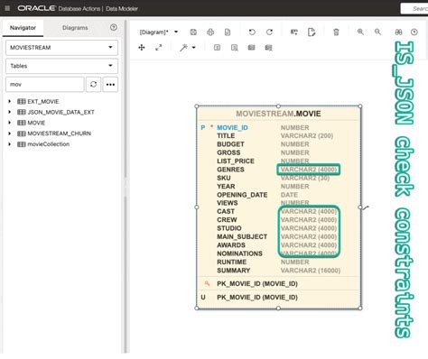
Task: Open the MOVIESTREAM schema dropdown
Action: [61, 48]
